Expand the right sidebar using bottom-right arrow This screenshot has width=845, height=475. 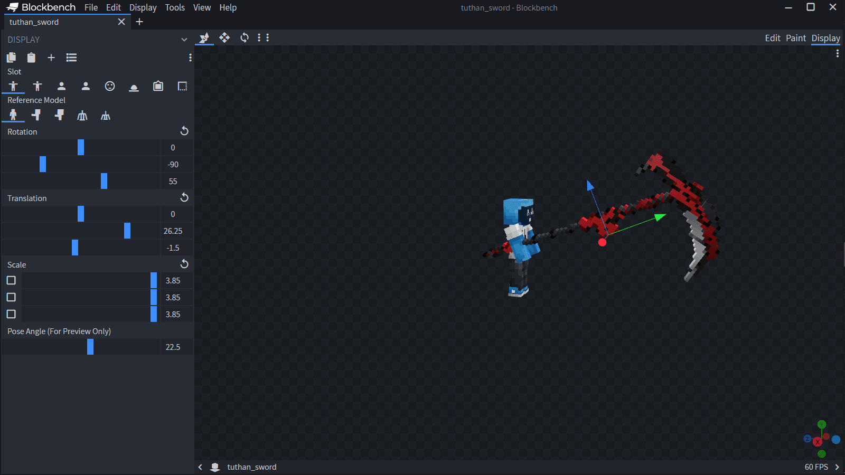point(837,467)
